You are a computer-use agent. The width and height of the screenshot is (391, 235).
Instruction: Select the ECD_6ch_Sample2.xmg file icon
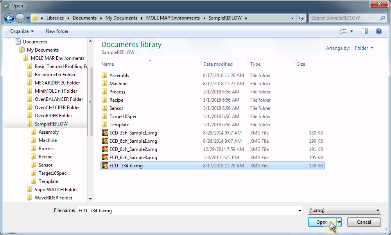point(105,149)
